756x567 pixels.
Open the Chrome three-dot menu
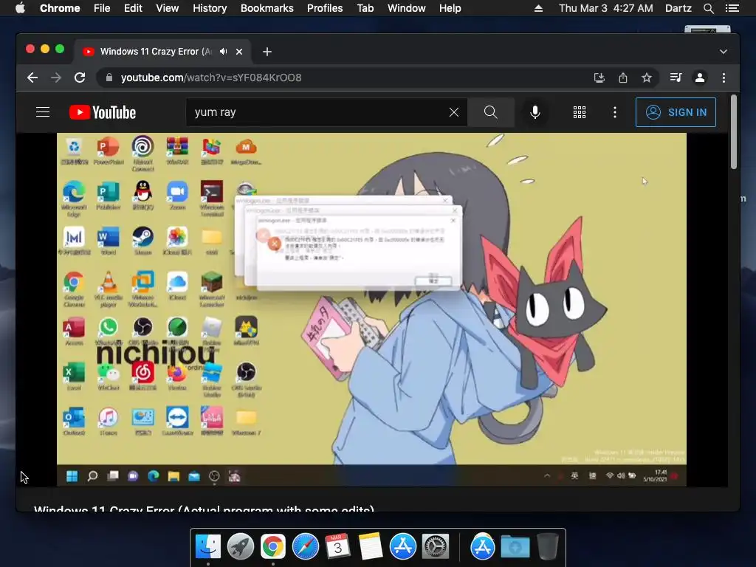click(x=724, y=78)
